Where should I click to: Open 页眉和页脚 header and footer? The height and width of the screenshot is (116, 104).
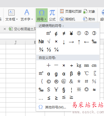pos(71,12)
